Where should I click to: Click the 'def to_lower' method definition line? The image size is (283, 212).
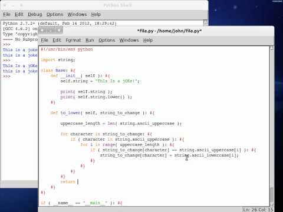(103, 113)
